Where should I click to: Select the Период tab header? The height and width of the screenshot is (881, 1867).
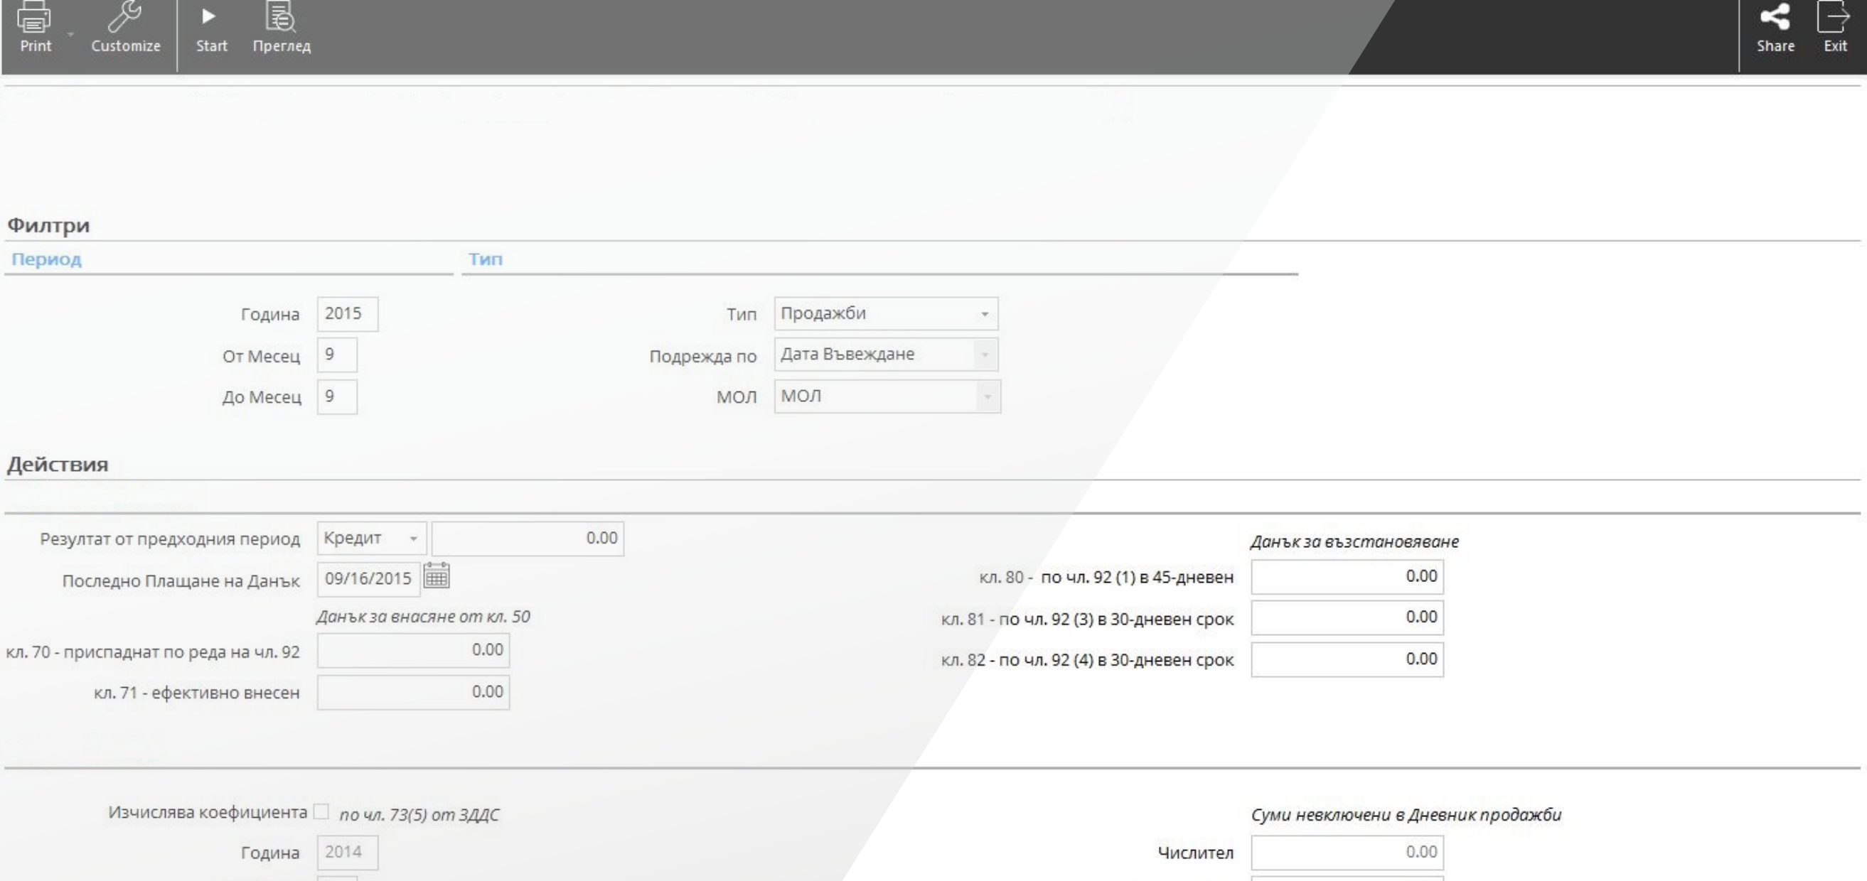tap(46, 259)
